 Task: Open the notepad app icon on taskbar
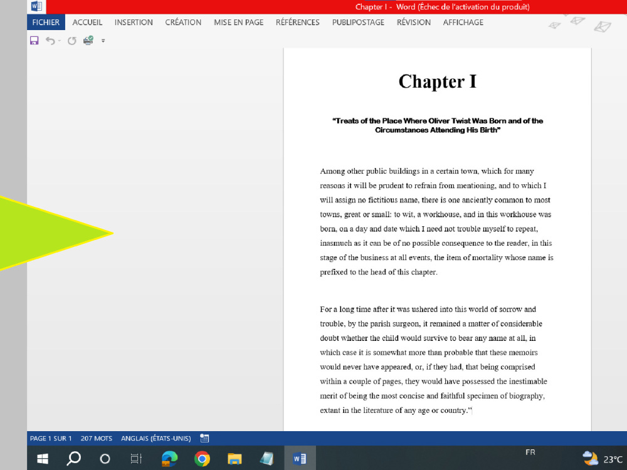tap(266, 459)
